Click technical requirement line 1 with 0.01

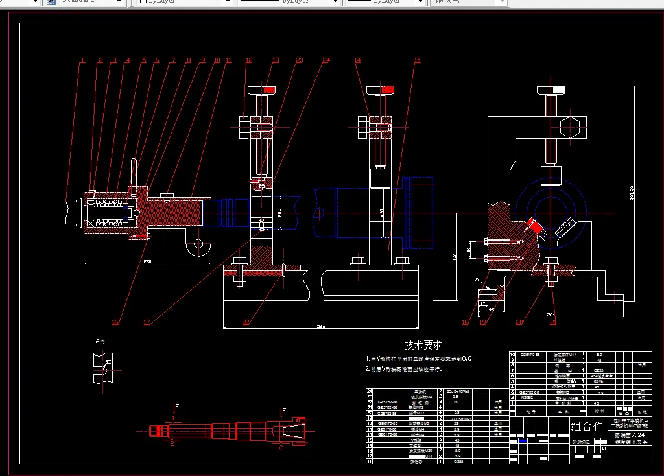tap(420, 359)
